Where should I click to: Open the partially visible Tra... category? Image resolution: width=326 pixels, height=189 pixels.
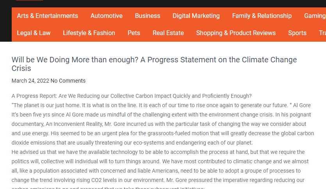pos(322,33)
